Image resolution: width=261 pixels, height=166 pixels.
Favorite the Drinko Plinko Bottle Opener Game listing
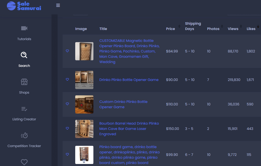[x=67, y=79]
